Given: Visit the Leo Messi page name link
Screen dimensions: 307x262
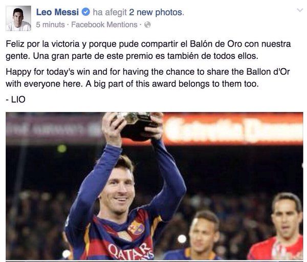Looking at the screenshot, I should pos(57,12).
